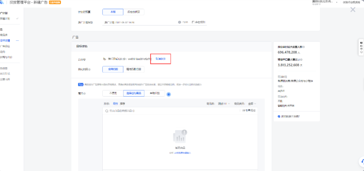Select 不限 for plan daily budget
Viewport: 364px width, 171px height.
coord(113,12)
